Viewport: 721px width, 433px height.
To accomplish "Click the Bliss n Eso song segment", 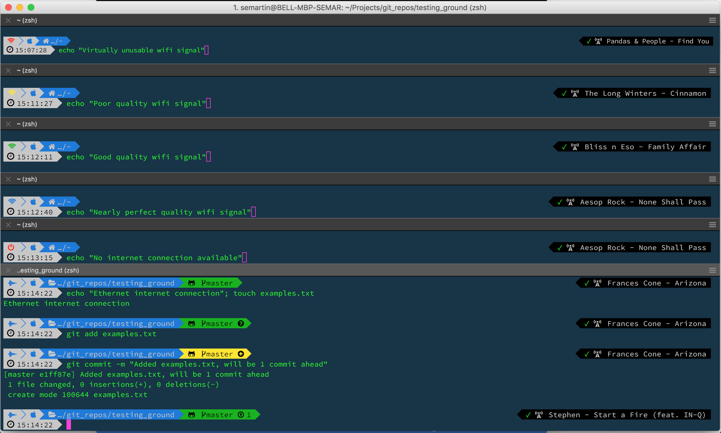I will pyautogui.click(x=645, y=147).
